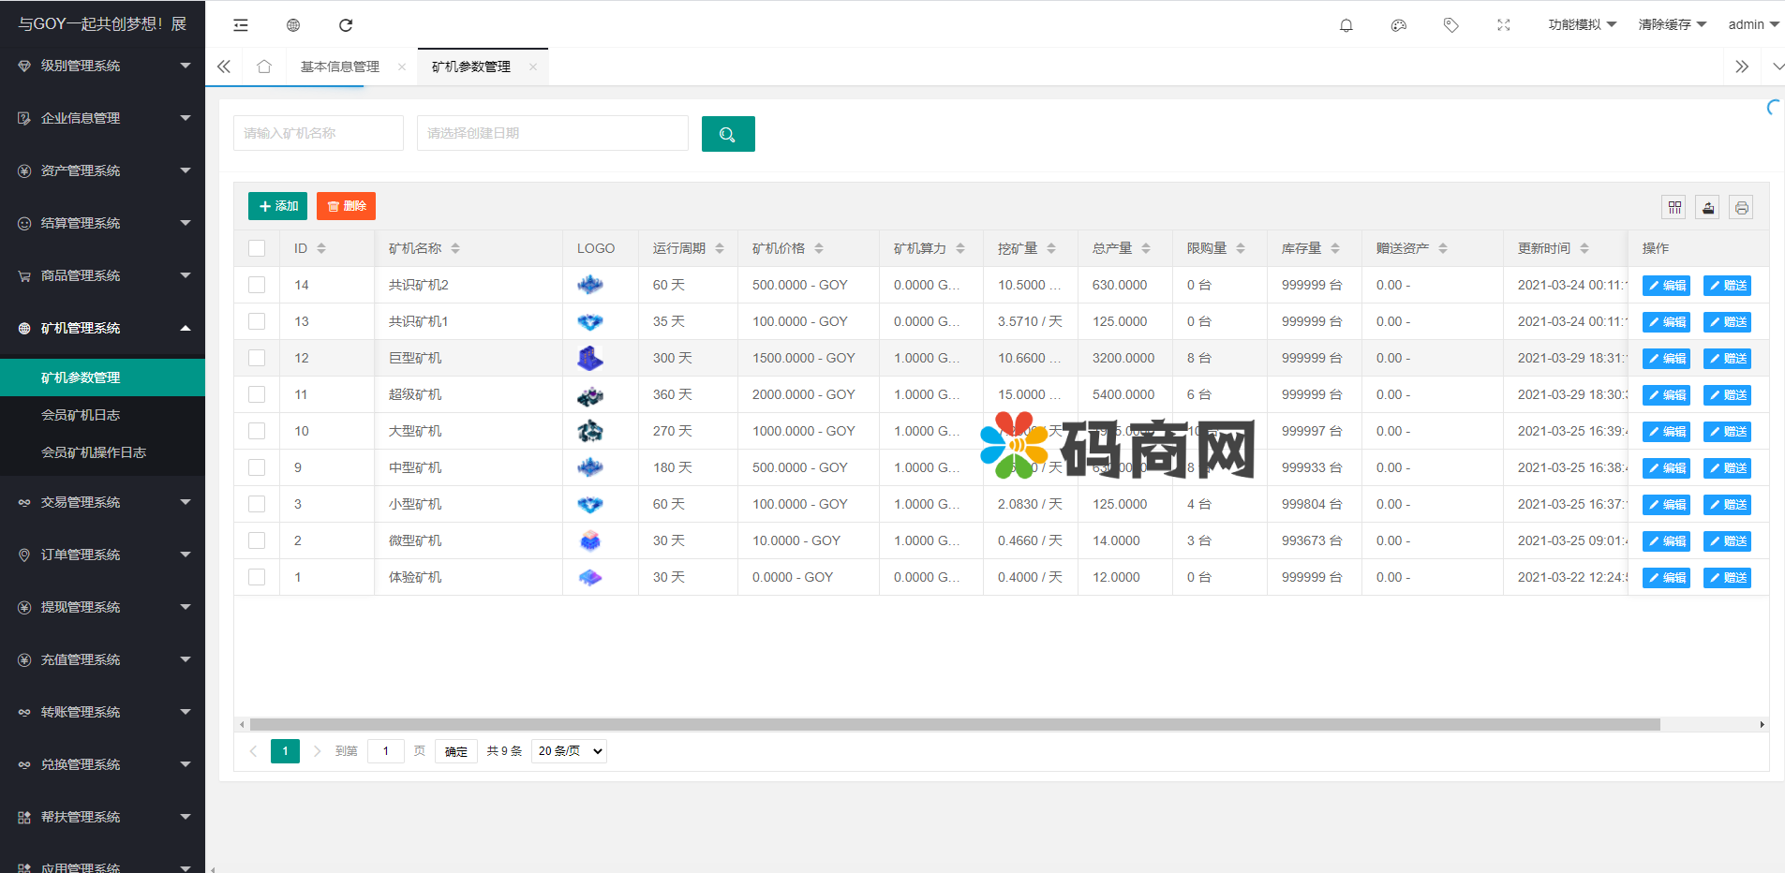Click the print icon above table
Viewport: 1785px width, 873px height.
[x=1741, y=208]
